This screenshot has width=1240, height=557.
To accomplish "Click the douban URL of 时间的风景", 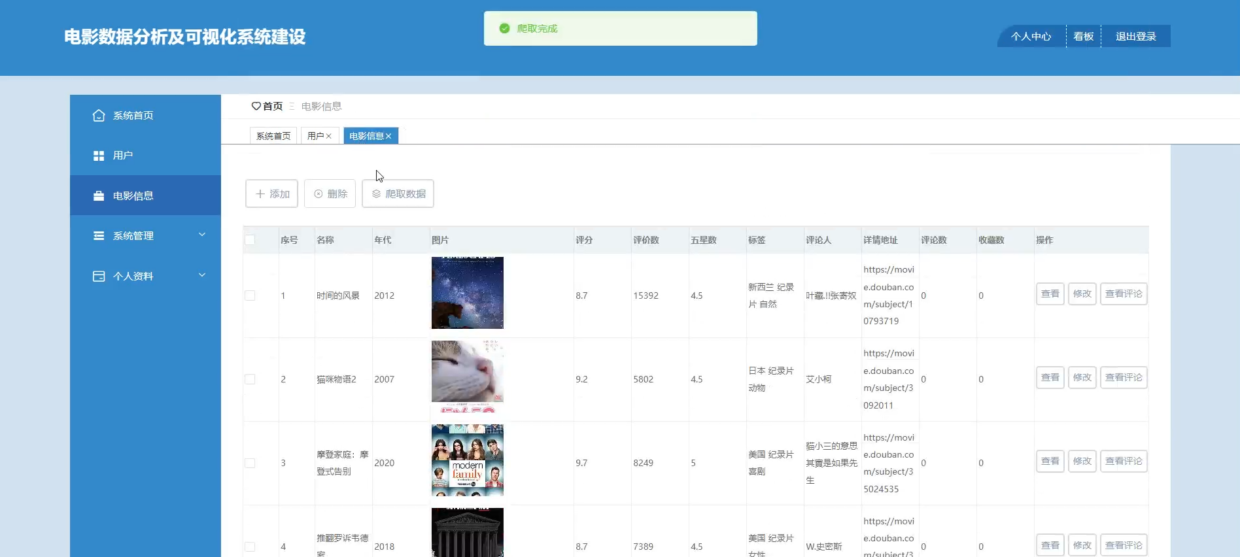I will click(x=889, y=295).
